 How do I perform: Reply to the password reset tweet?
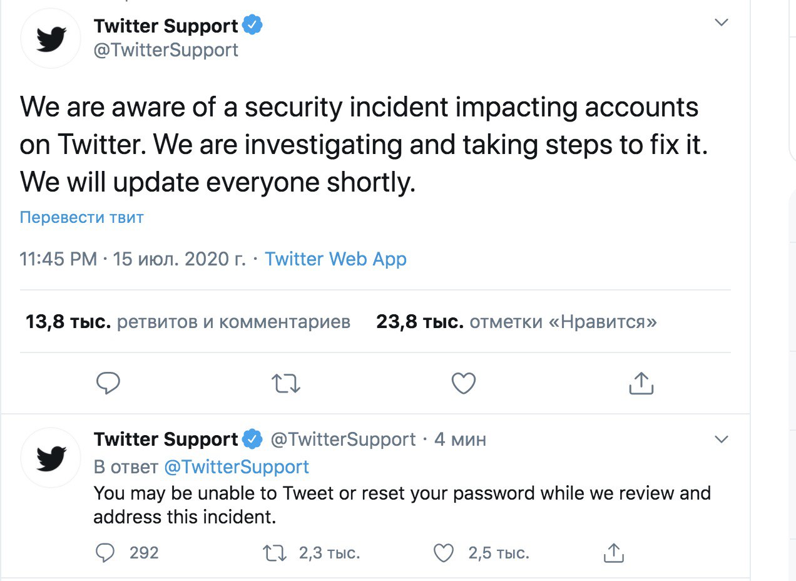pos(107,553)
